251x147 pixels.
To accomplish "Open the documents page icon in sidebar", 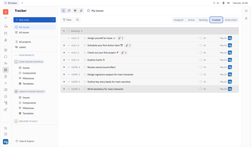I will point(6,76).
